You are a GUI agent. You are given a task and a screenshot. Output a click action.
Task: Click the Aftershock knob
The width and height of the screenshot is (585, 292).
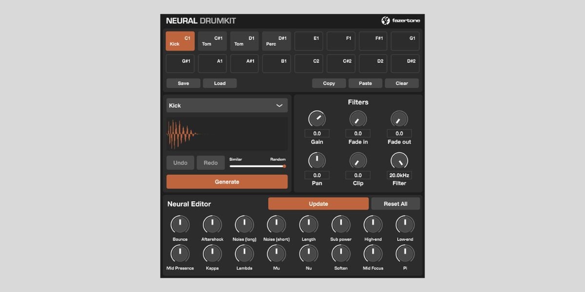click(212, 224)
